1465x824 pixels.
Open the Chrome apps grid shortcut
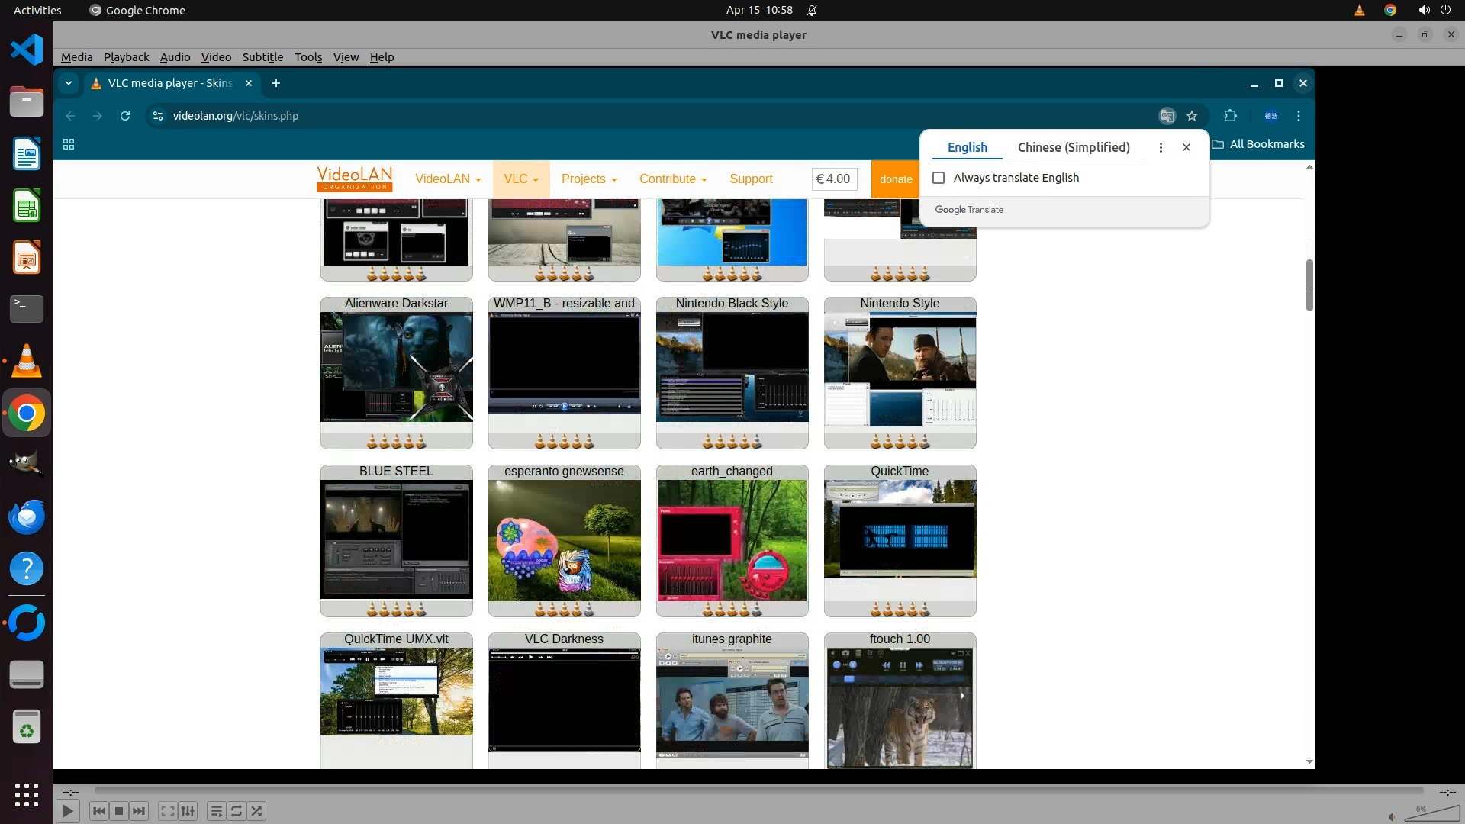(69, 144)
